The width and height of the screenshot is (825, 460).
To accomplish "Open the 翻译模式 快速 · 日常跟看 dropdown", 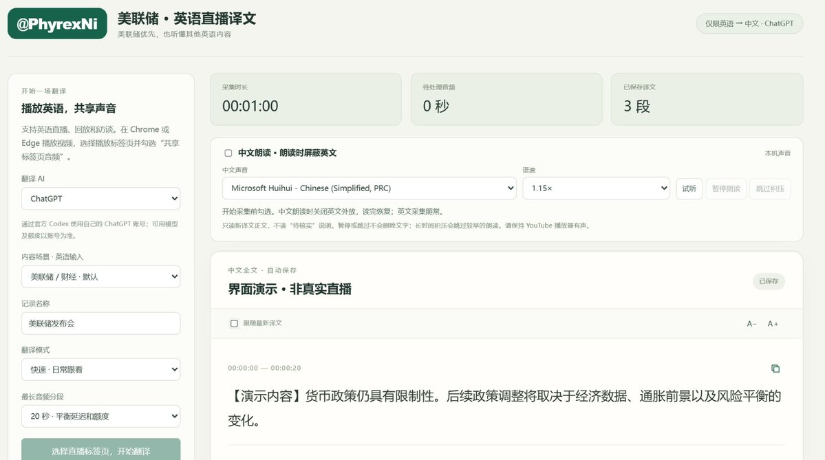I will (x=101, y=369).
